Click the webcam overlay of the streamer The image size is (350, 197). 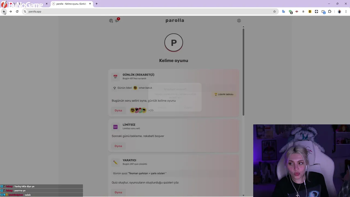point(302,161)
